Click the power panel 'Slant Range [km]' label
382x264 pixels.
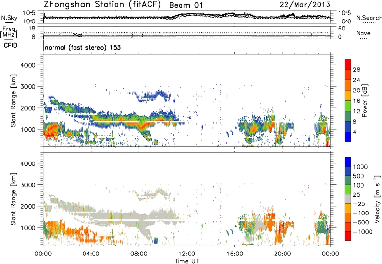pos(13,101)
